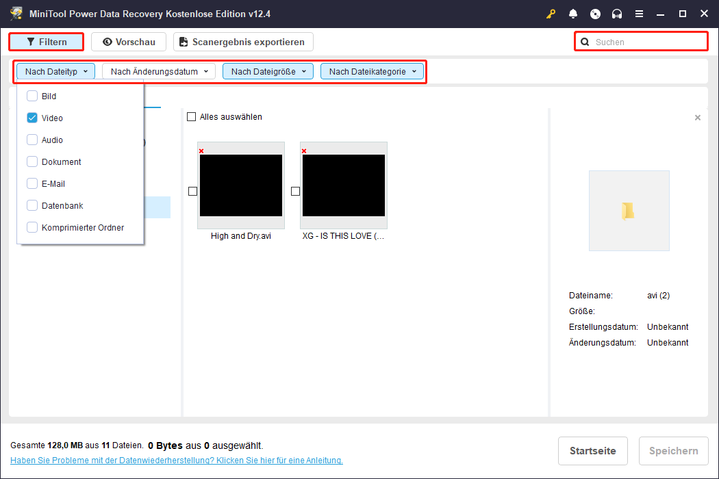Click the MiniTool app logo
The image size is (719, 479).
pos(16,13)
